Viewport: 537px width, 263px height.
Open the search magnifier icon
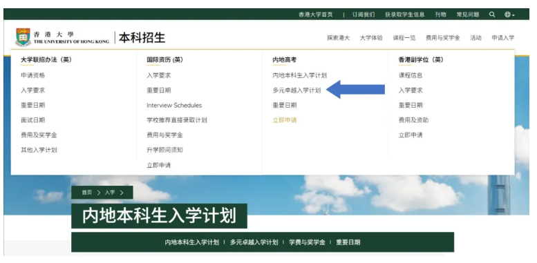point(492,14)
